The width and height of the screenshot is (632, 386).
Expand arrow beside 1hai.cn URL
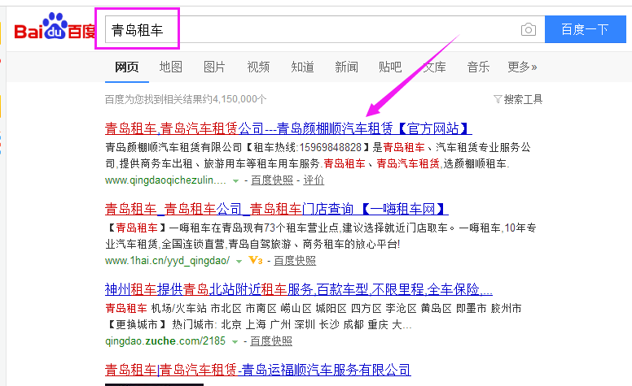[x=239, y=261]
